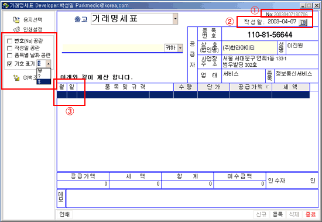Click the application icon in title bar
This screenshot has width=322, height=222.
coord(5,5)
